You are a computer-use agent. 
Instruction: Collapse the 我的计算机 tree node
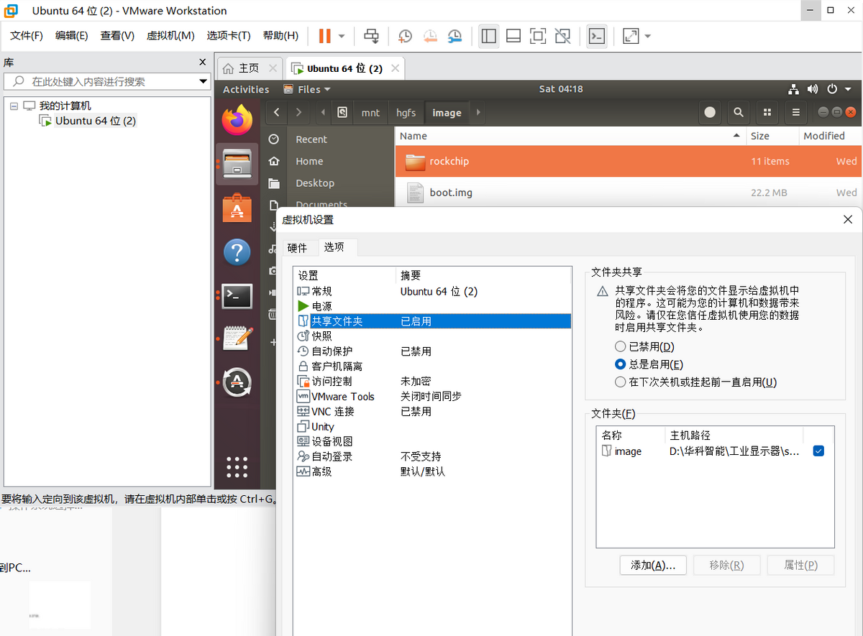point(14,105)
